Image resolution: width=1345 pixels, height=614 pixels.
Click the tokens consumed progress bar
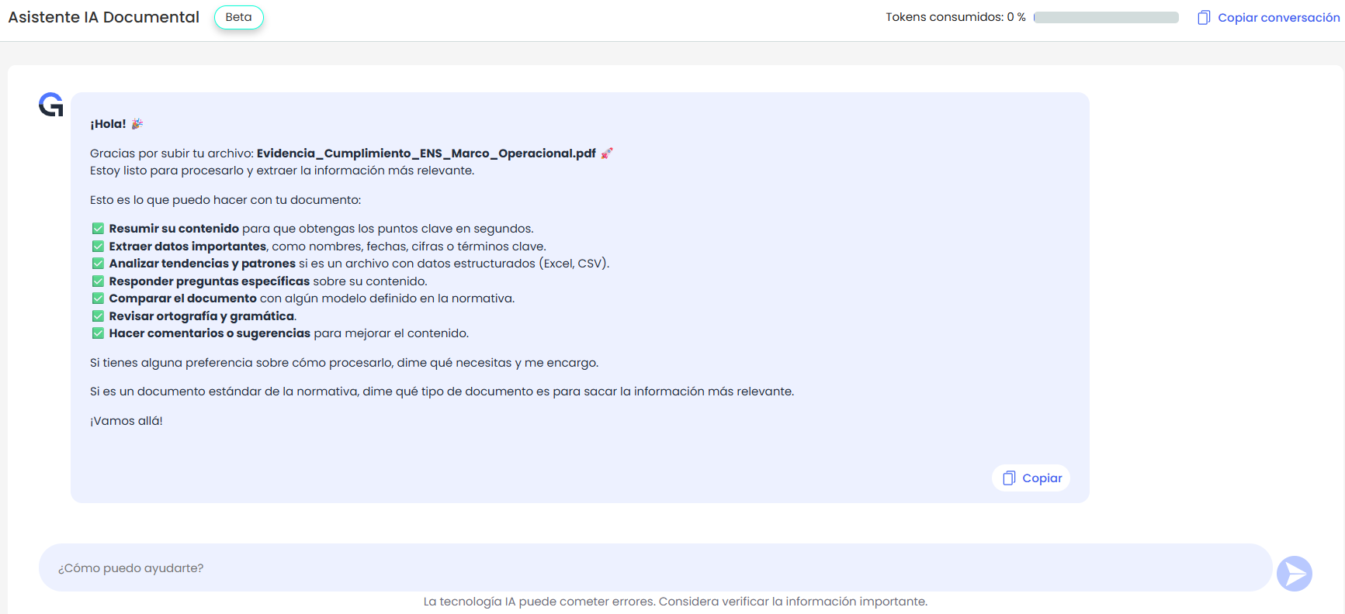[x=1106, y=18]
